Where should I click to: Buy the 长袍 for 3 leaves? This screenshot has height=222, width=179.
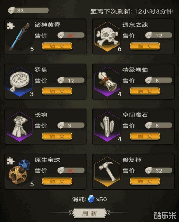pos(57,136)
